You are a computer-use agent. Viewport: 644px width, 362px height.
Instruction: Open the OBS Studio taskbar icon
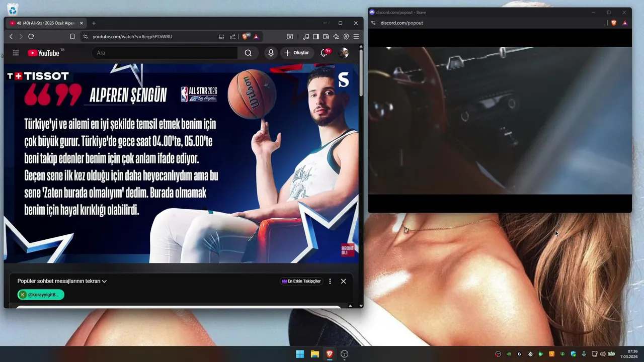coord(345,354)
